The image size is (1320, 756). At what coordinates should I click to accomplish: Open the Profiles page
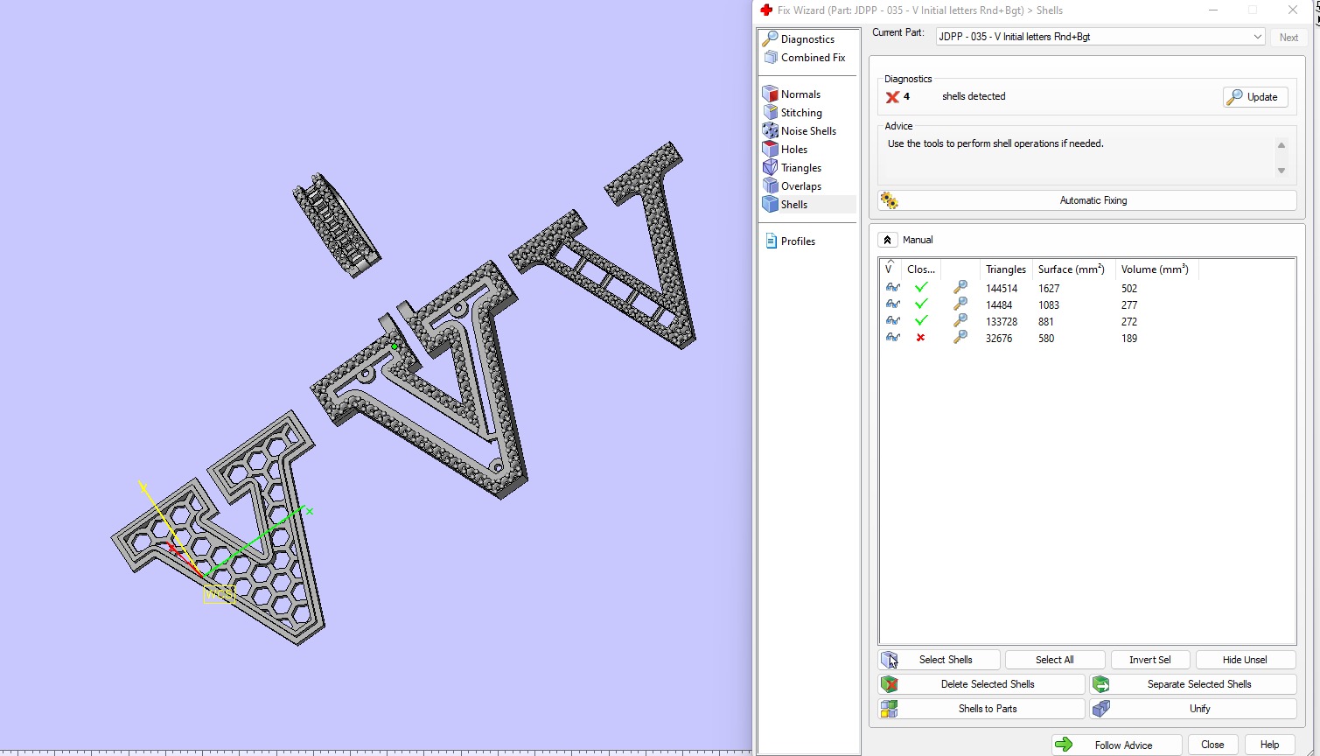click(790, 241)
